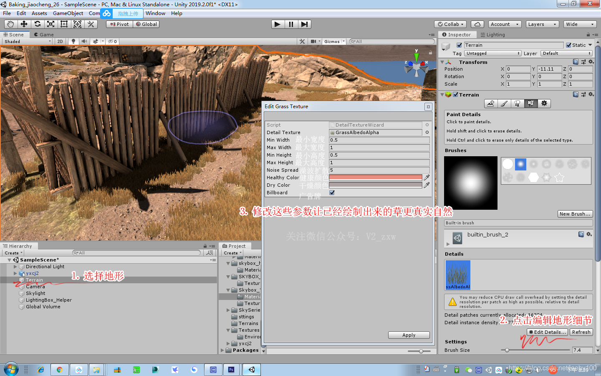The width and height of the screenshot is (601, 376).
Task: Open Terrain component gear menu
Action: (x=591, y=94)
